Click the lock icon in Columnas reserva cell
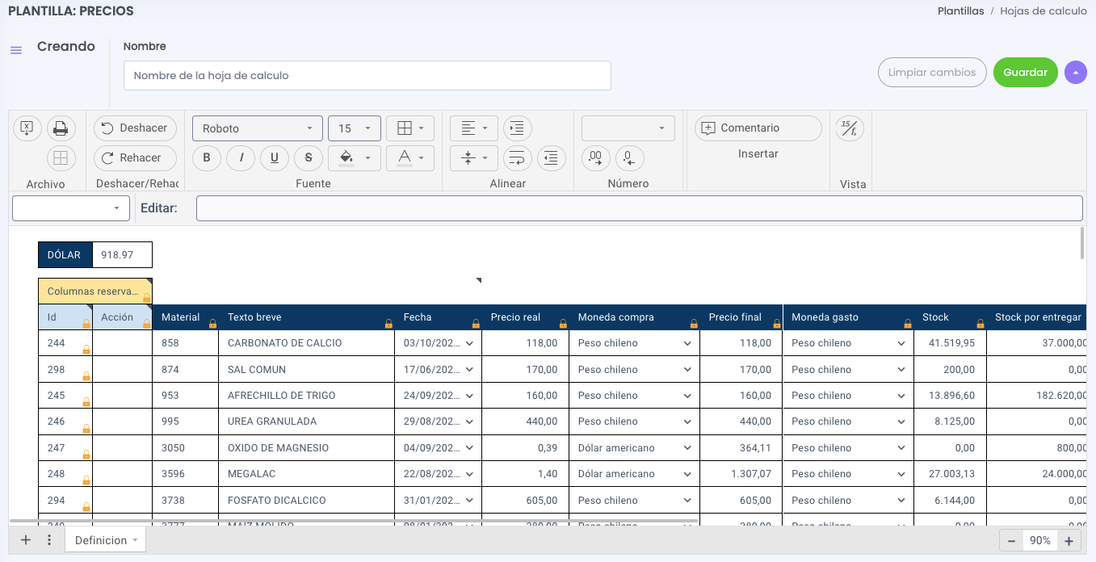This screenshot has width=1096, height=562. [146, 297]
